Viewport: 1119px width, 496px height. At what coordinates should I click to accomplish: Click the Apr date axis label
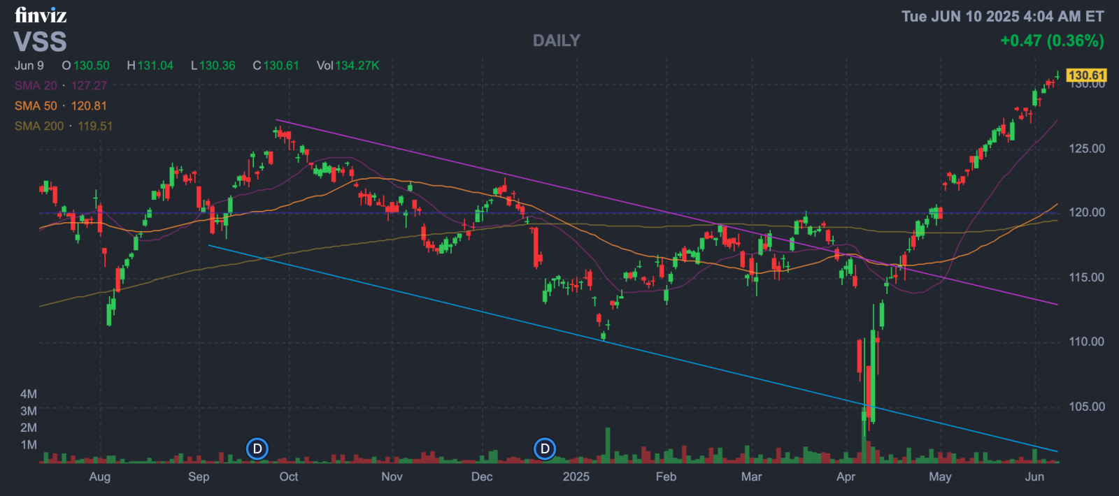point(846,476)
